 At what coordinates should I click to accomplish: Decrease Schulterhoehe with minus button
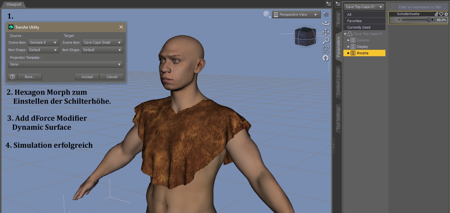[399, 20]
